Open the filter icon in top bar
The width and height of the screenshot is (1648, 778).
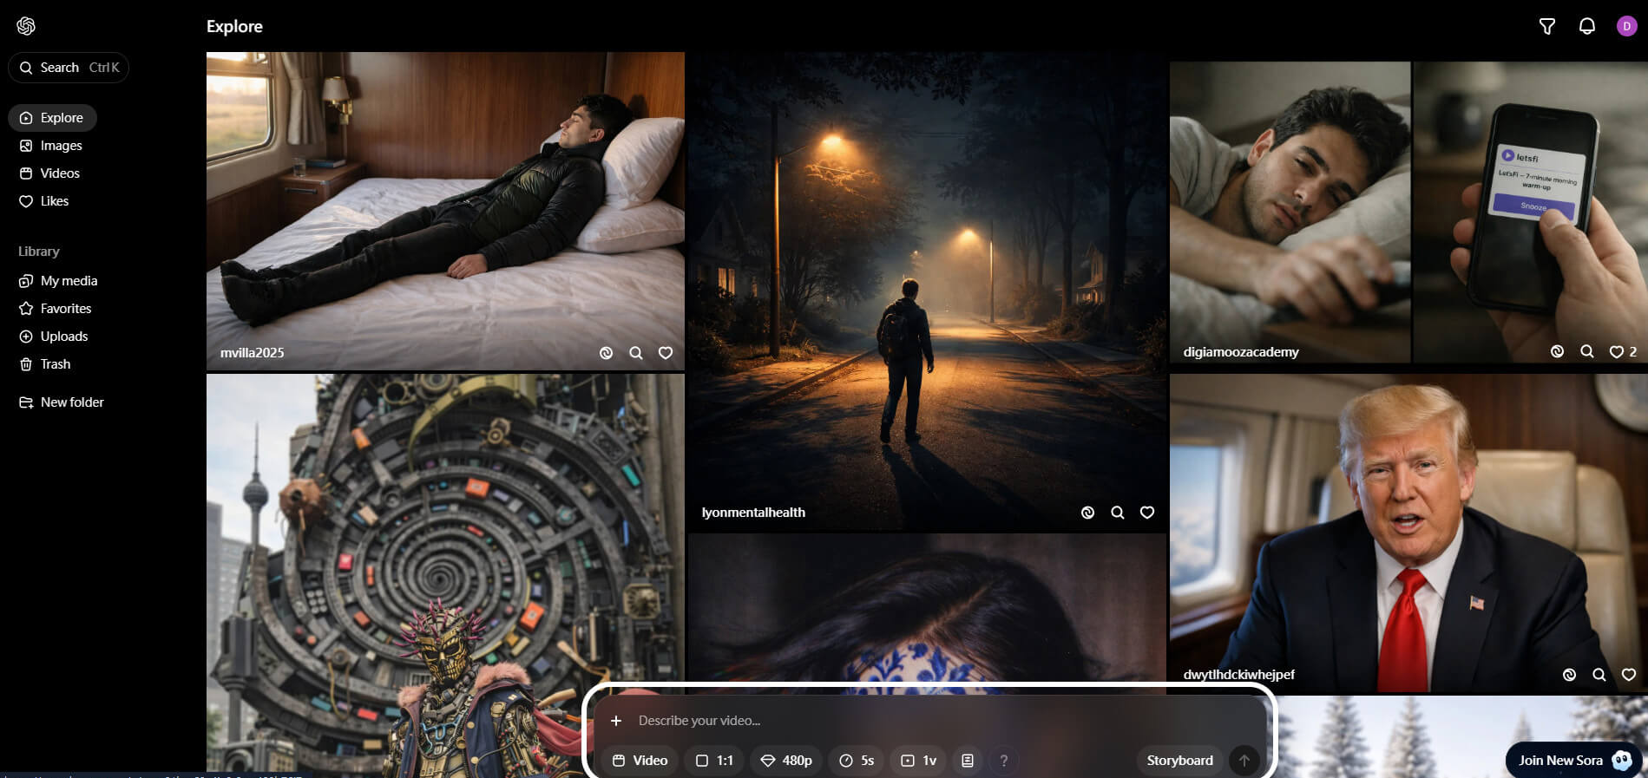tap(1546, 26)
